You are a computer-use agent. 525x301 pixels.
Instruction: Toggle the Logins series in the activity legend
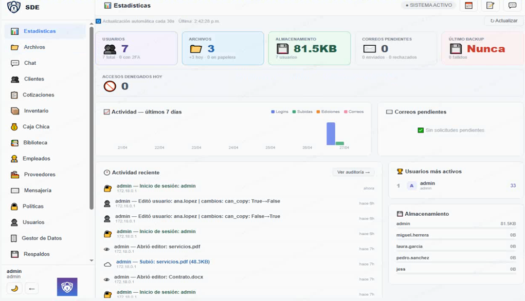click(x=280, y=111)
